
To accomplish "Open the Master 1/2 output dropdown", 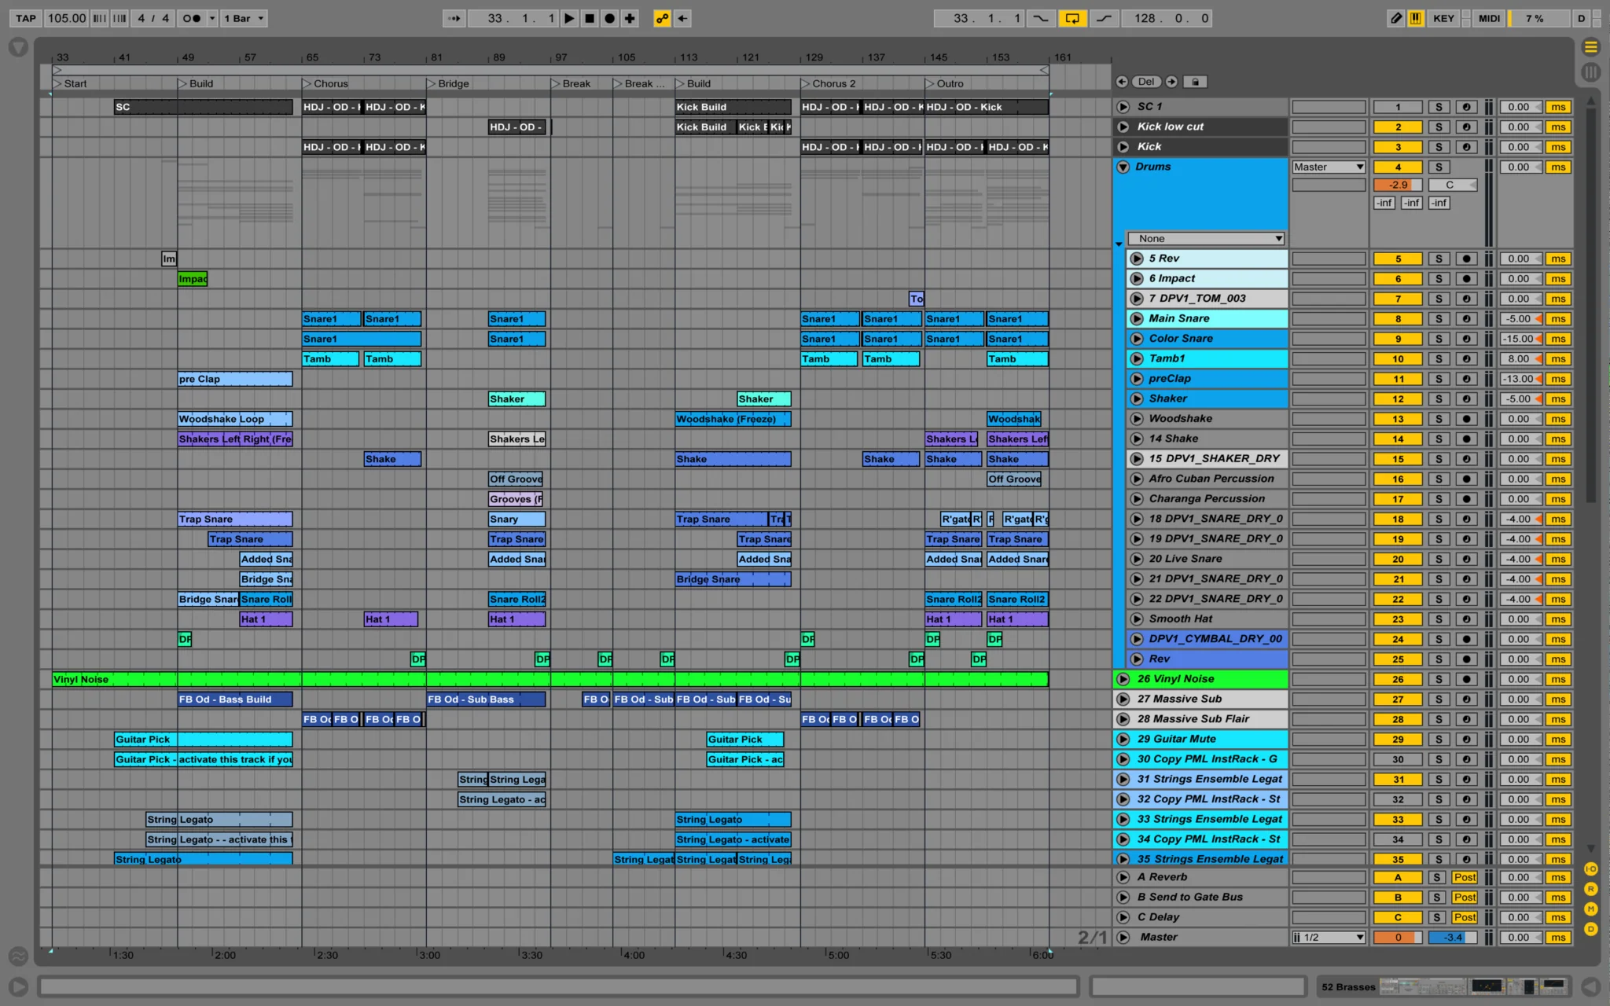I will (1329, 937).
